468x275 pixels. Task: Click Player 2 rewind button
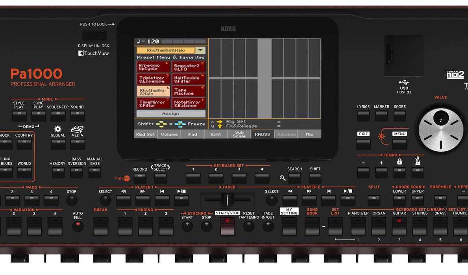pos(290,200)
